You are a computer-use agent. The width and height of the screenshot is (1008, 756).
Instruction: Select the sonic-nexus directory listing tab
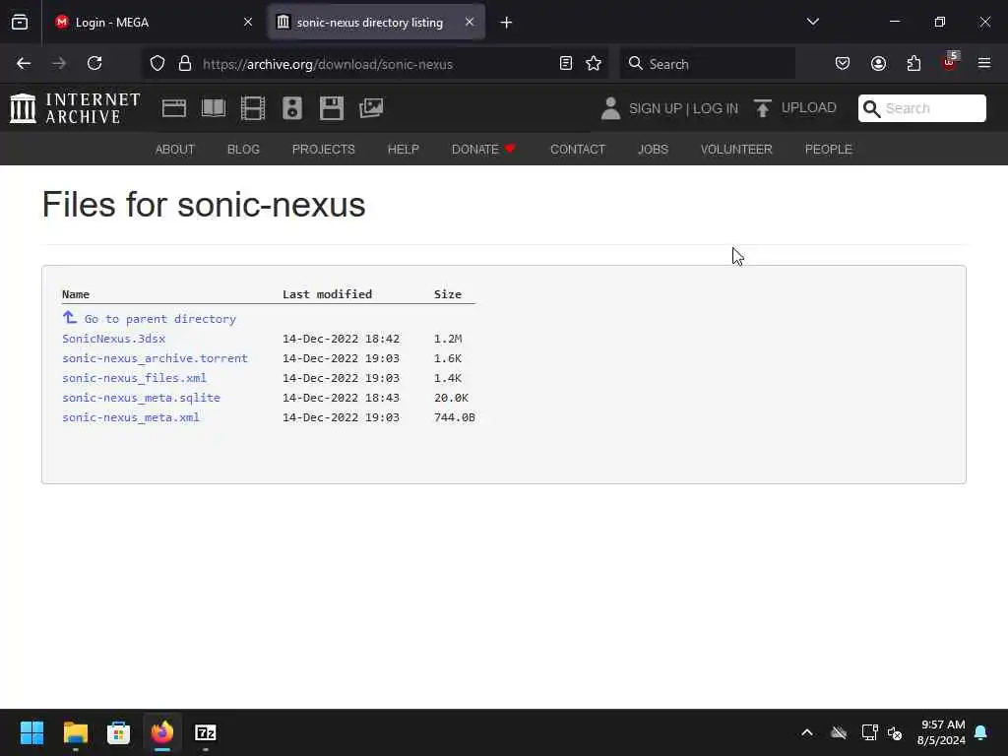(376, 22)
